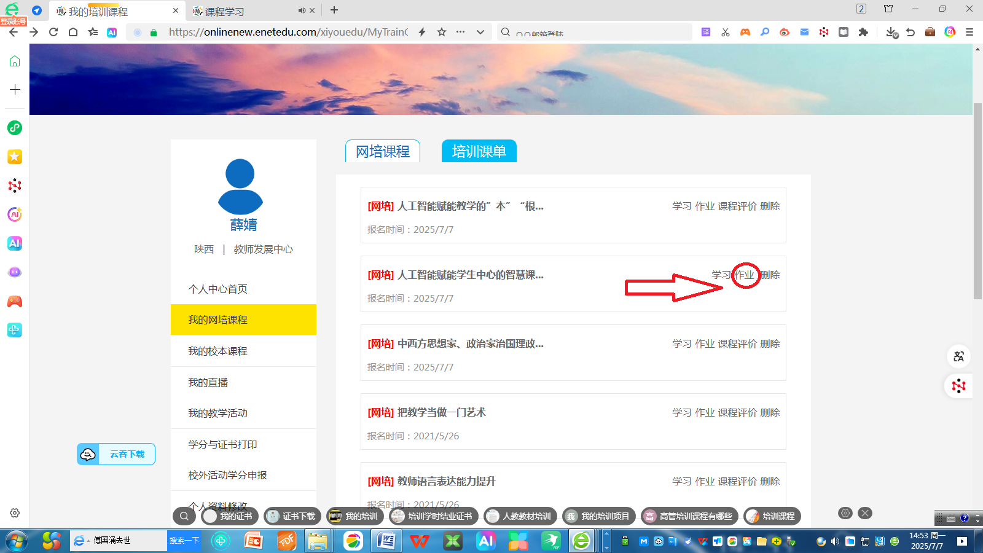Open the address bar more options ellipsis

point(461,32)
